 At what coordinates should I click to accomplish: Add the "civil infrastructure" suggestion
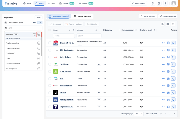(39, 63)
